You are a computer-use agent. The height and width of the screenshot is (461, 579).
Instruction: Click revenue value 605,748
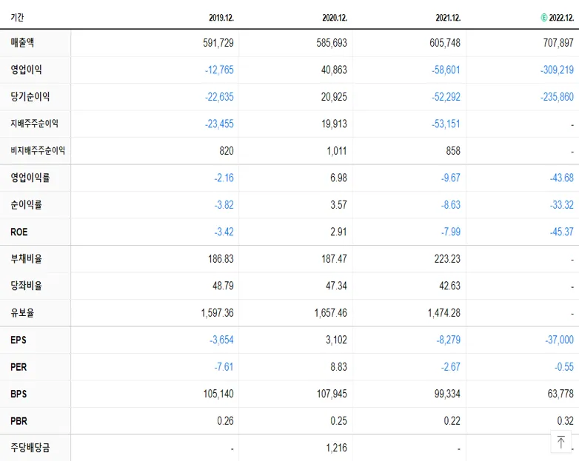(x=445, y=43)
